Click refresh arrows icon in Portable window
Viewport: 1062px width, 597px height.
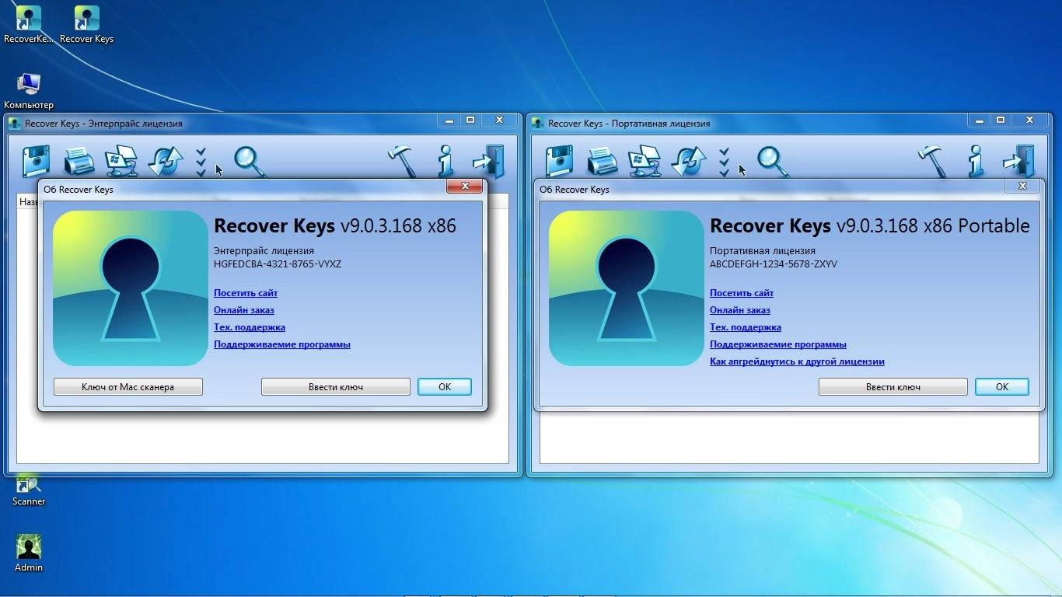[688, 162]
